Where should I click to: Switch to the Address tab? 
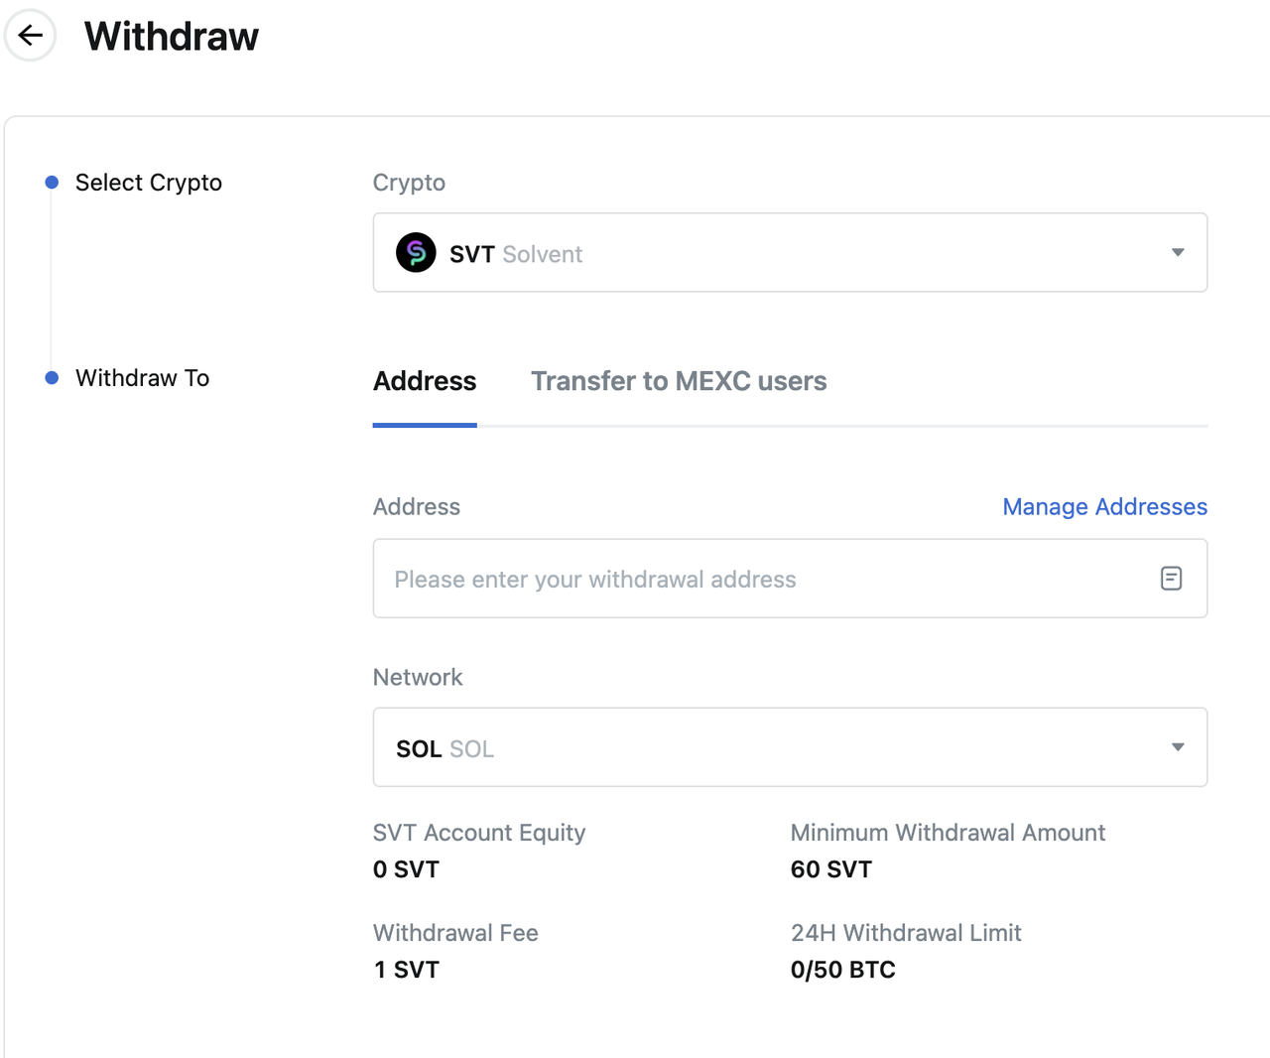[x=425, y=381]
